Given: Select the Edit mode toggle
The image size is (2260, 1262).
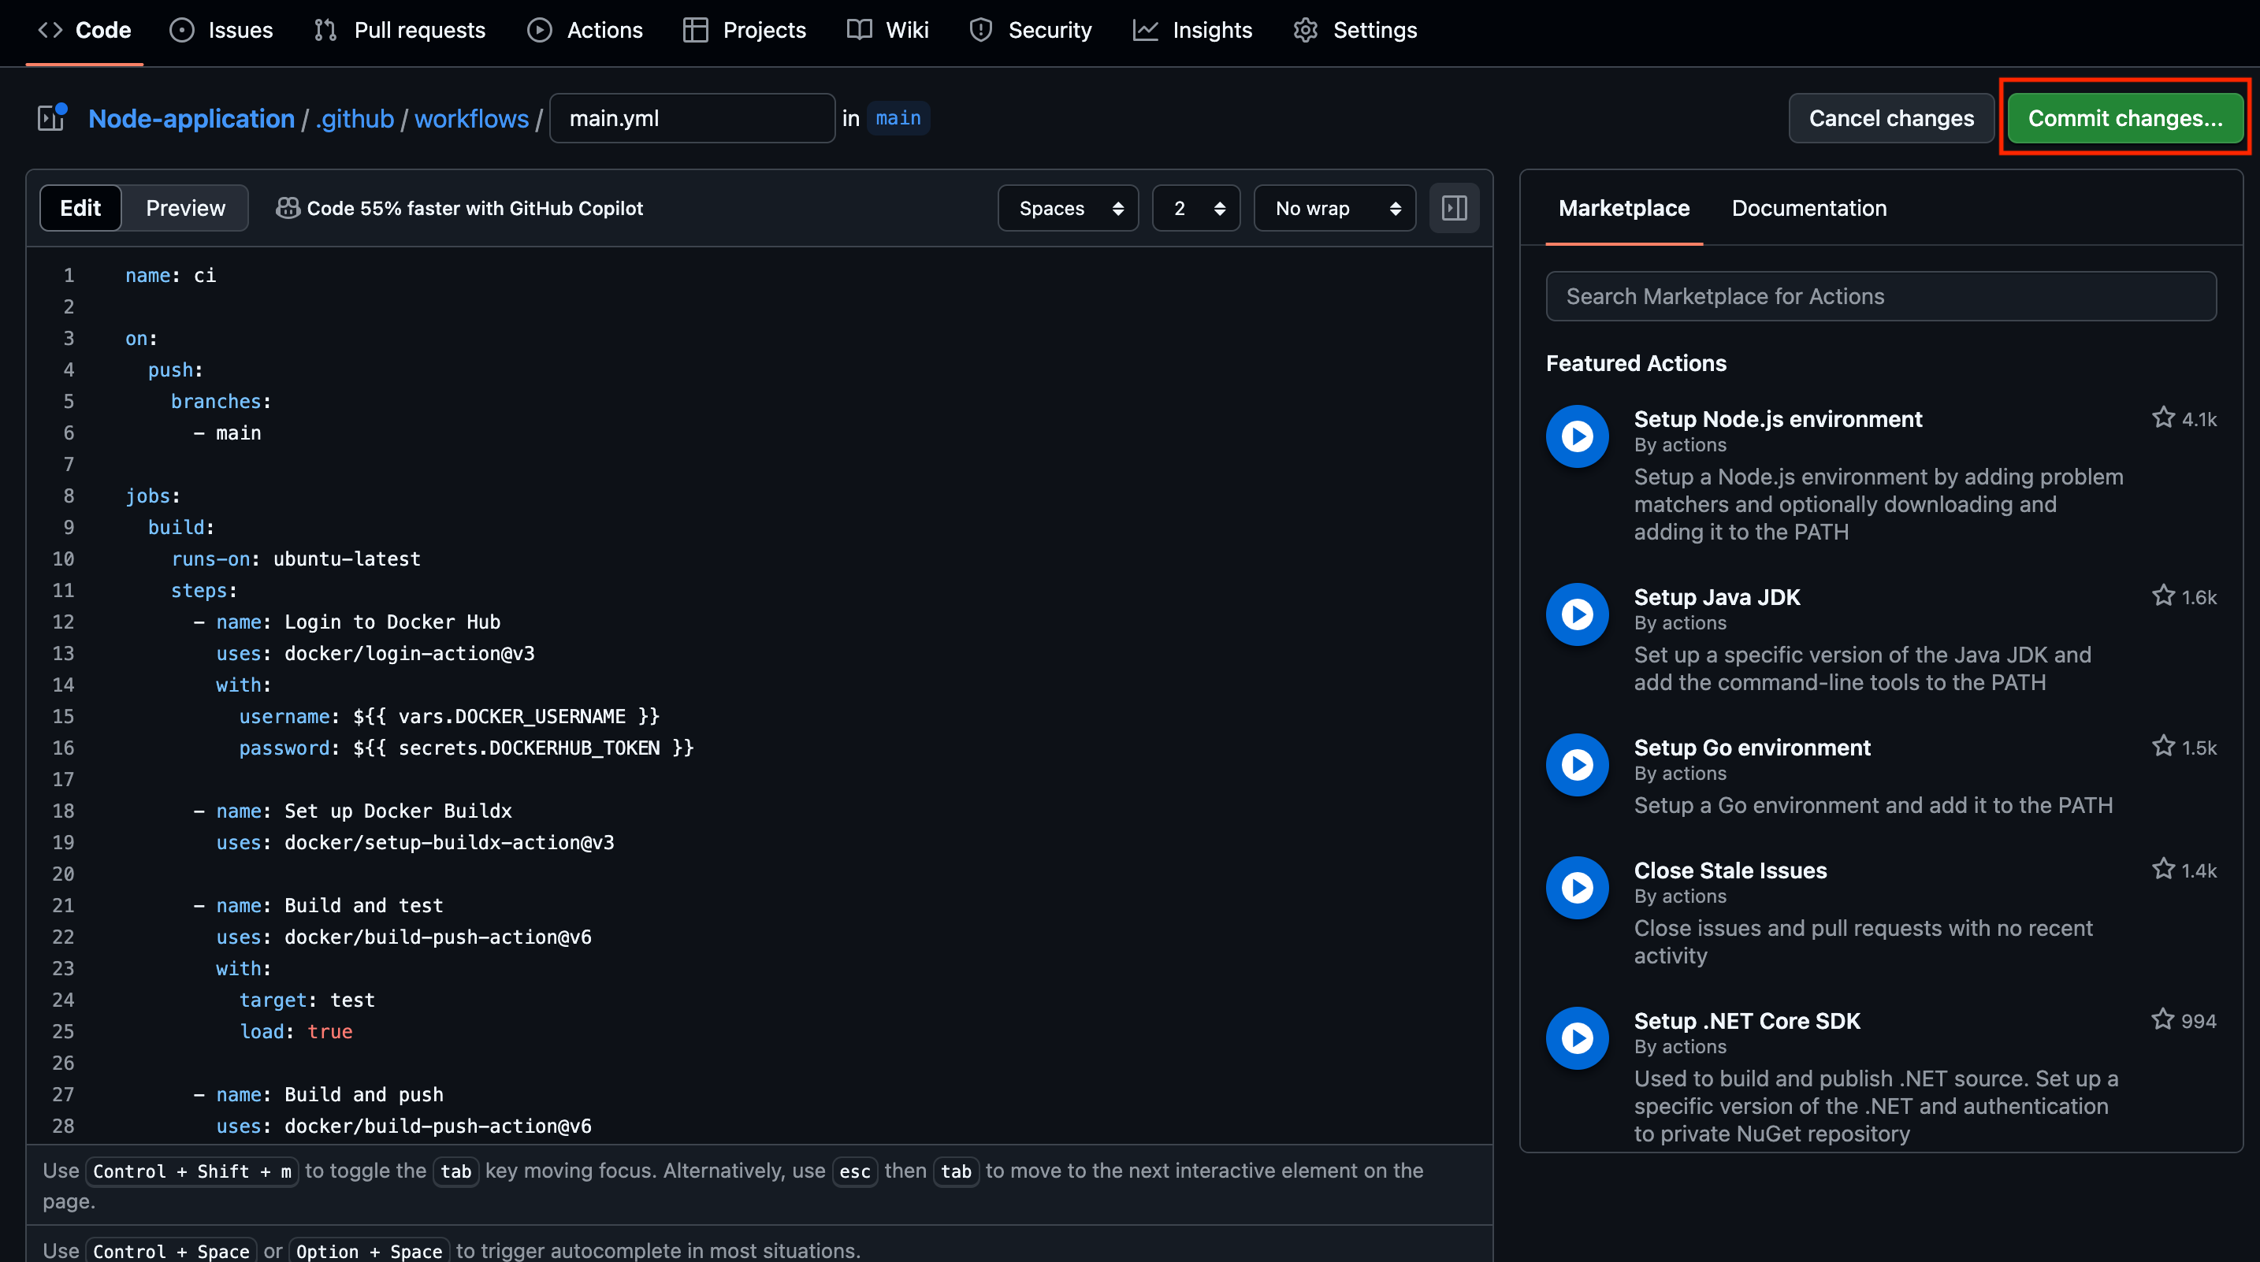Looking at the screenshot, I should pyautogui.click(x=80, y=208).
